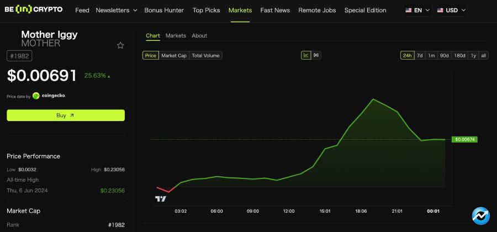This screenshot has height=232, width=497.
Task: Open the EN language dropdown
Action: coord(417,10)
